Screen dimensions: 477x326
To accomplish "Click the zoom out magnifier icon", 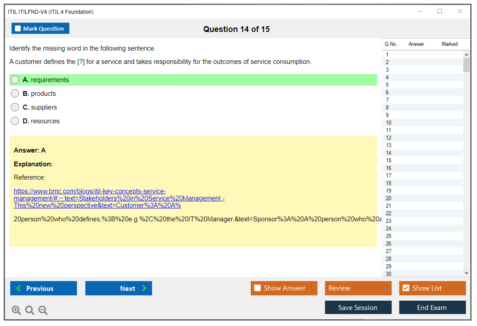I will point(43,310).
